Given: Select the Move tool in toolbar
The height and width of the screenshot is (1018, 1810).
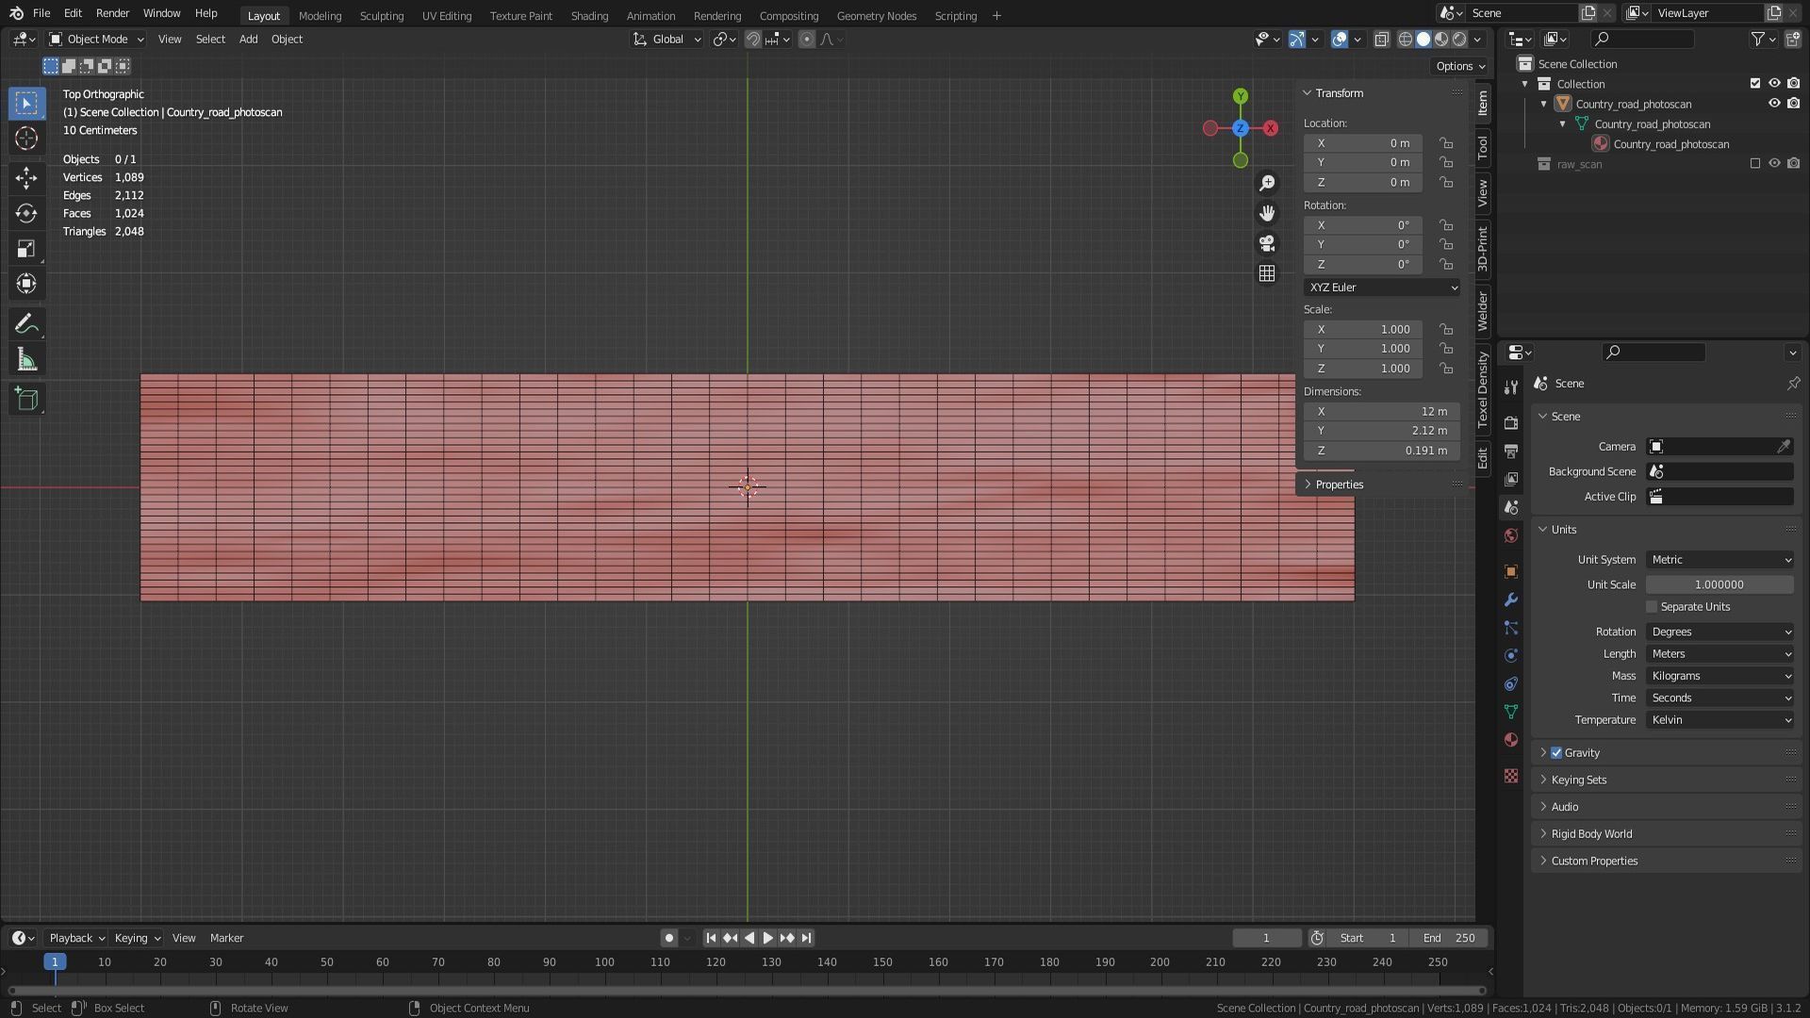Looking at the screenshot, I should [x=26, y=178].
